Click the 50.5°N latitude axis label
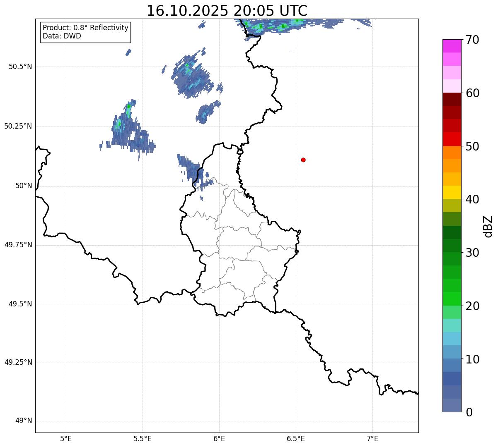The image size is (498, 447). [x=20, y=67]
